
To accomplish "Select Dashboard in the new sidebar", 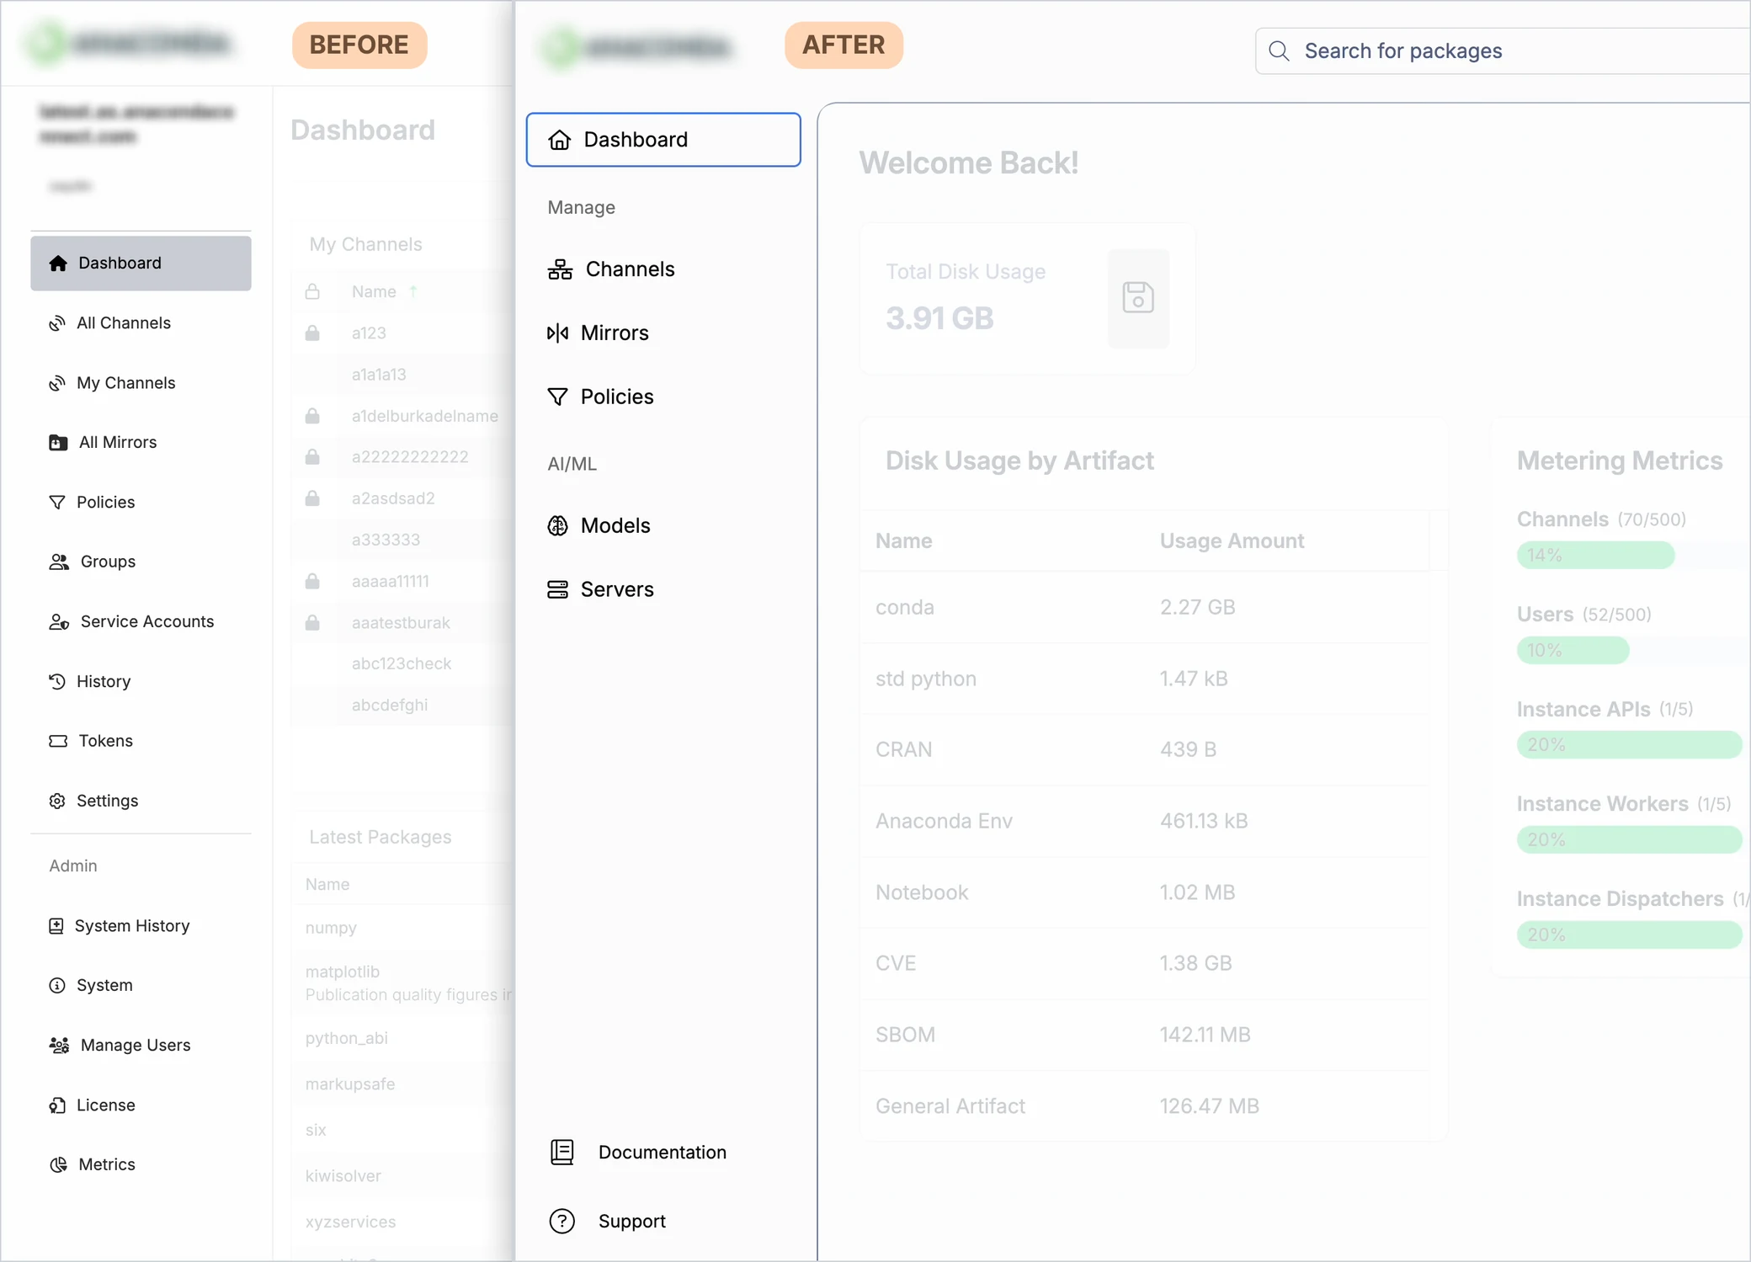I will point(663,140).
